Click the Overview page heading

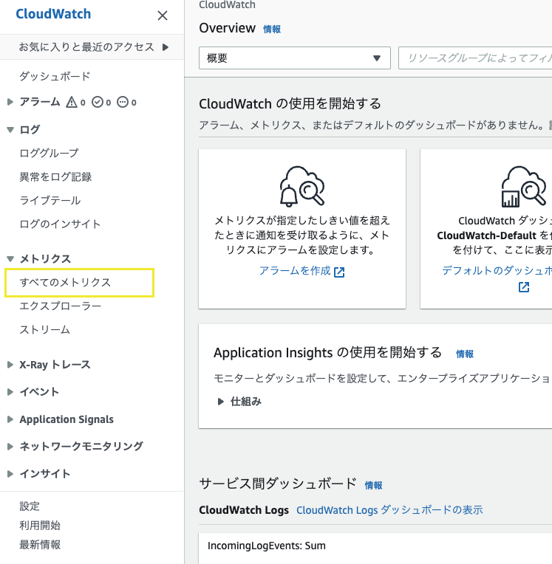pyautogui.click(x=227, y=28)
